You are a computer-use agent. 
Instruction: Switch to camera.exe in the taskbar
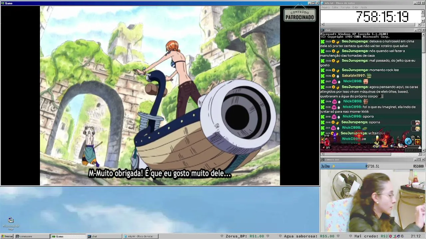point(32,236)
